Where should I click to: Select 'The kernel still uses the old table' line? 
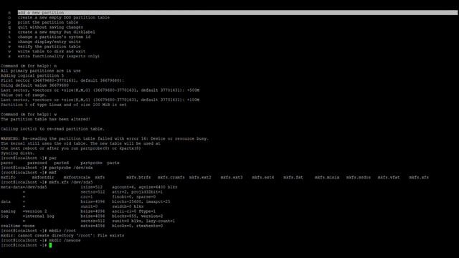point(80,143)
